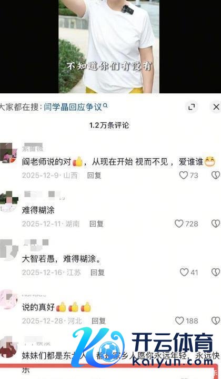The width and height of the screenshot is (221, 379).
Task: Dislike the 难得糊涂 comment from 湖南
Action: [x=216, y=223]
